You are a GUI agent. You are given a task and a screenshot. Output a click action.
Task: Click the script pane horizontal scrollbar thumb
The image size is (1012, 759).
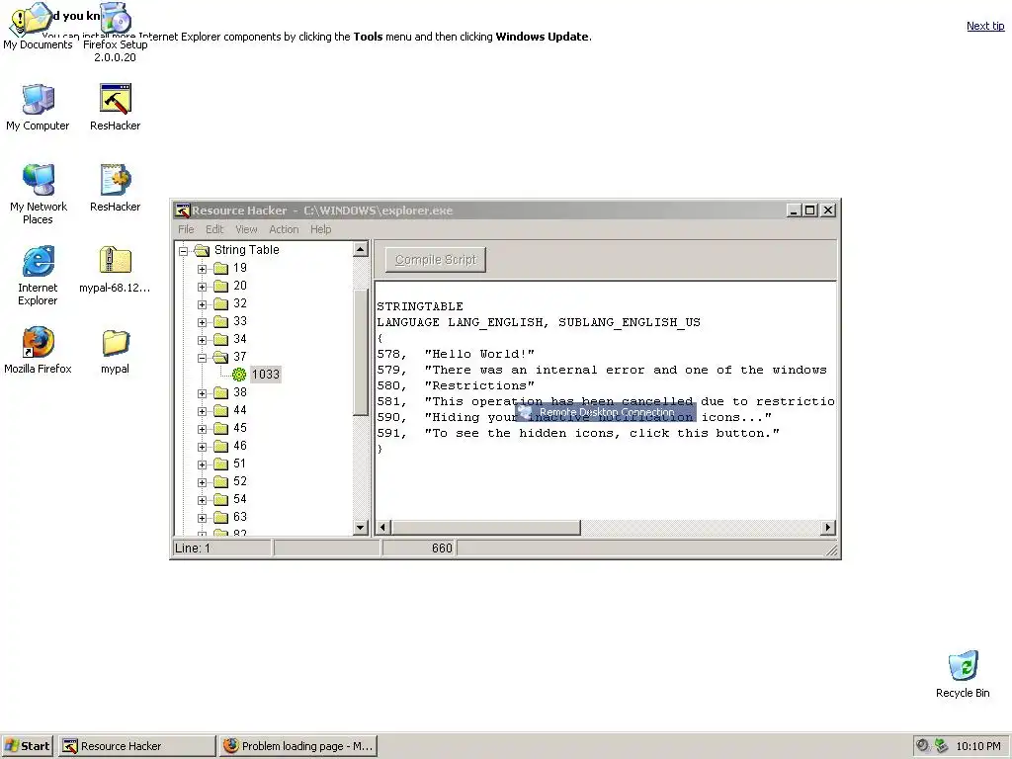coord(485,528)
